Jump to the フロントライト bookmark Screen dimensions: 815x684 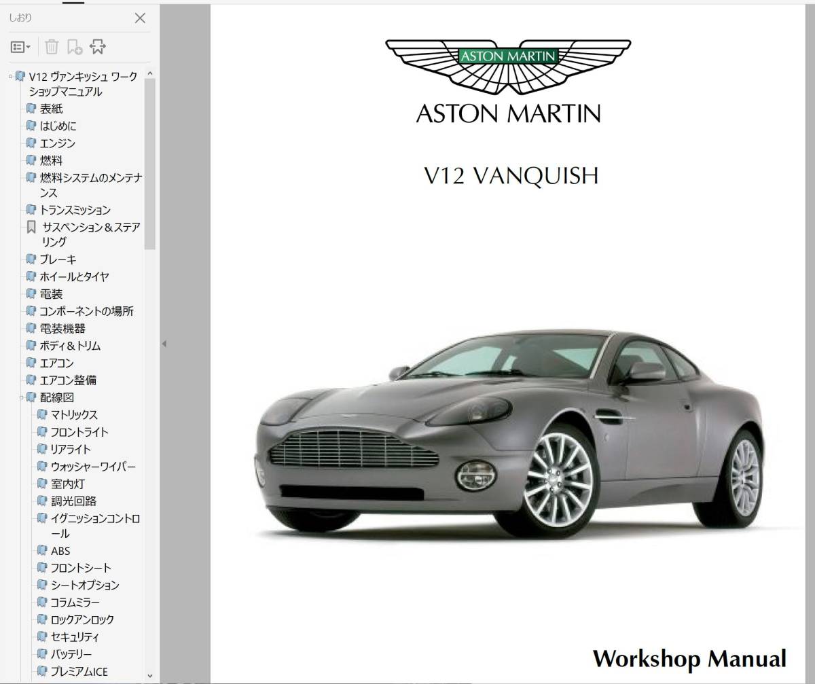(x=79, y=432)
